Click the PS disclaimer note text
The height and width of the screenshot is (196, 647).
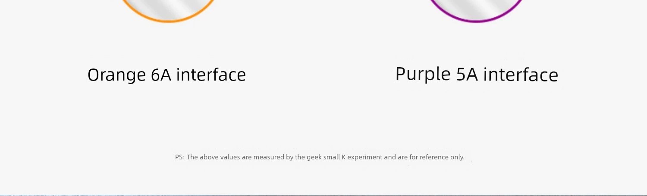coord(320,157)
